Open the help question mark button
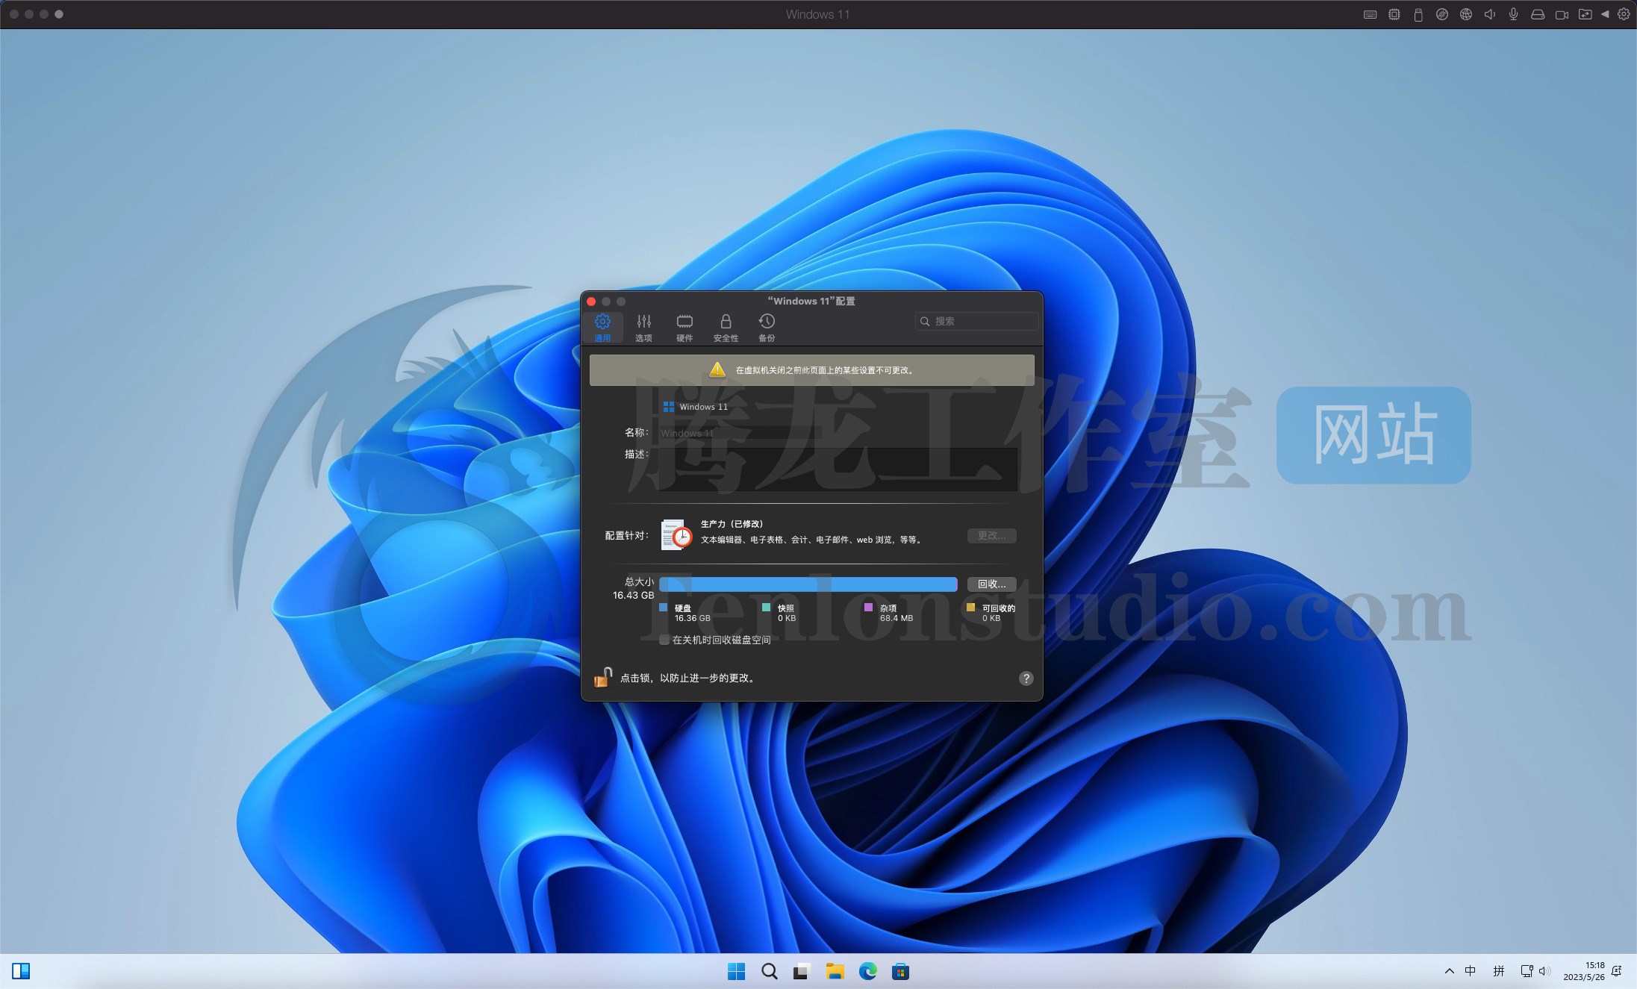Viewport: 1637px width, 989px height. coord(1026,678)
